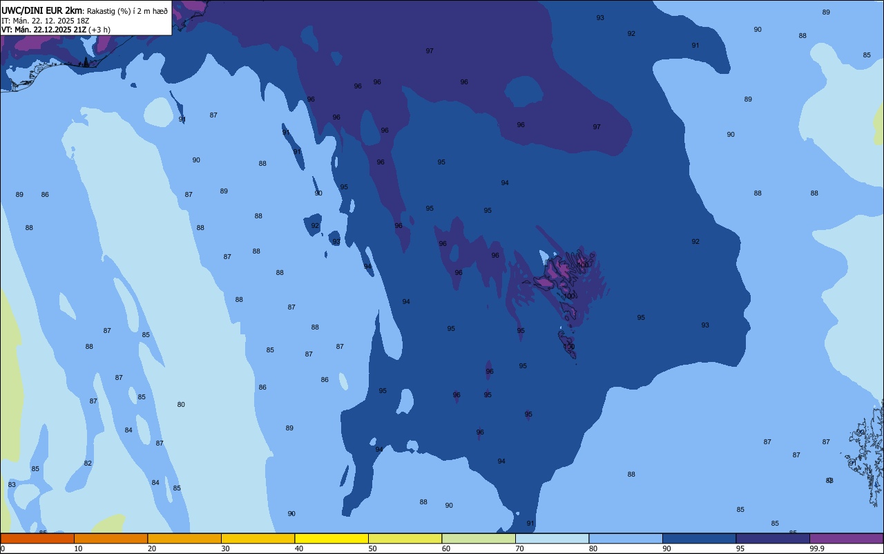Screen dimensions: 884x554
Task: Select the 95–99.9 dark purple legend segment
Action: click(773, 538)
